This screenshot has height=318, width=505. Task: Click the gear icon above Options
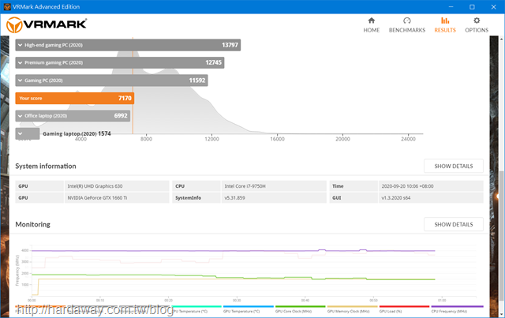(x=477, y=21)
